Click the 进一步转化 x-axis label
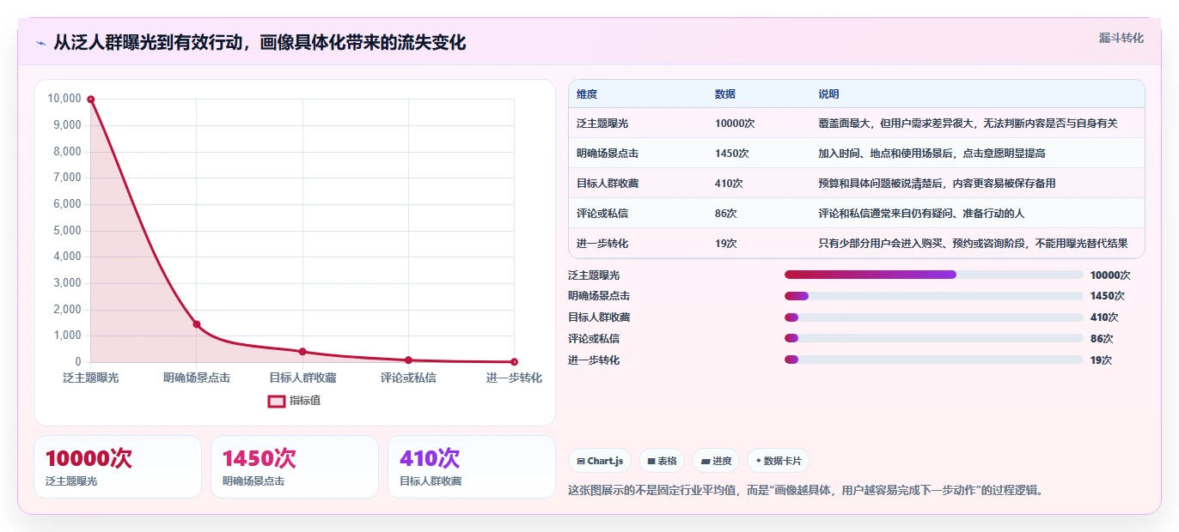Image resolution: width=1179 pixels, height=532 pixels. pyautogui.click(x=514, y=378)
